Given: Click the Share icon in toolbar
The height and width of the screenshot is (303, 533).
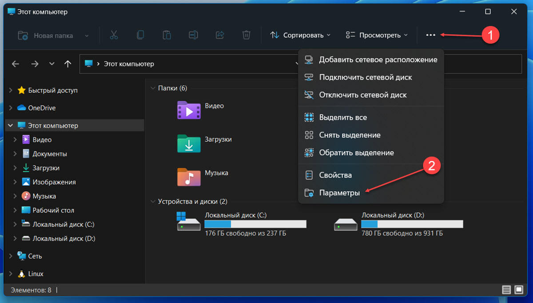Looking at the screenshot, I should pos(220,35).
